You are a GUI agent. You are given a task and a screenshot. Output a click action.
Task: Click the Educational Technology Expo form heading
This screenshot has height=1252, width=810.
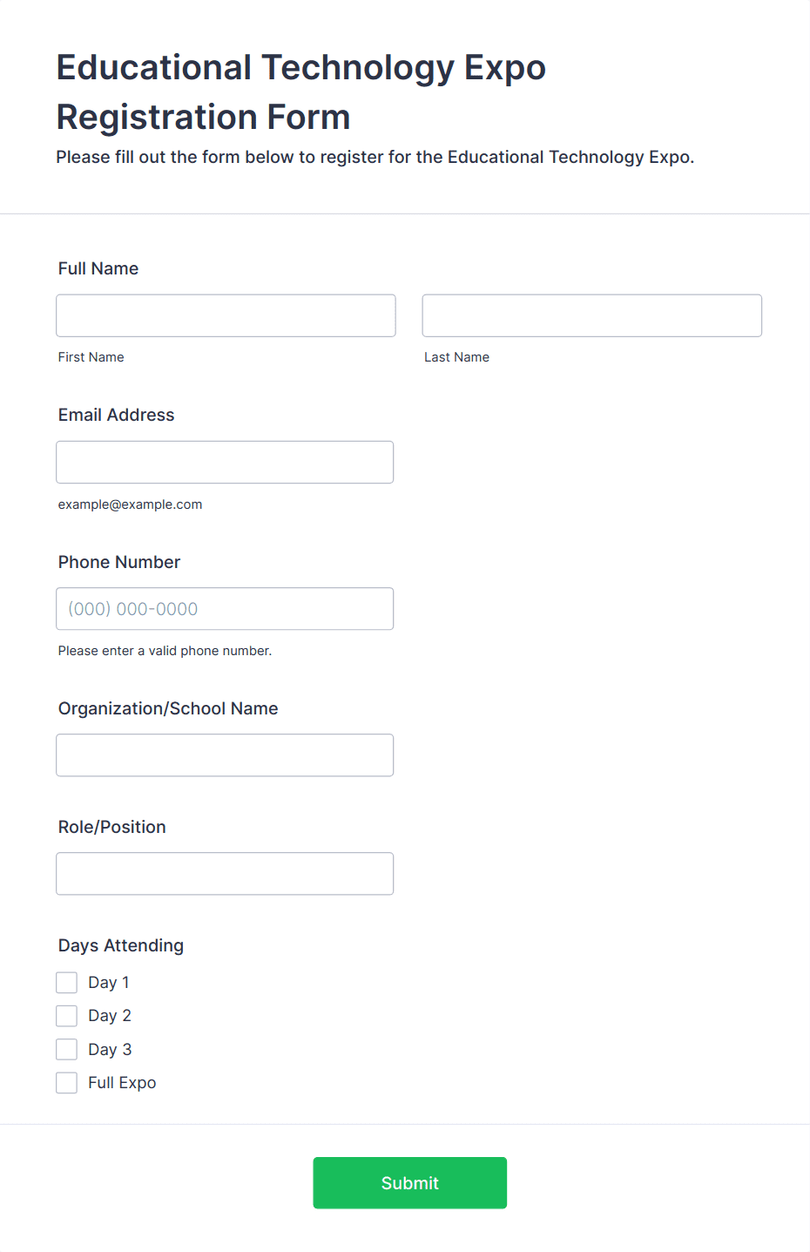(x=301, y=91)
